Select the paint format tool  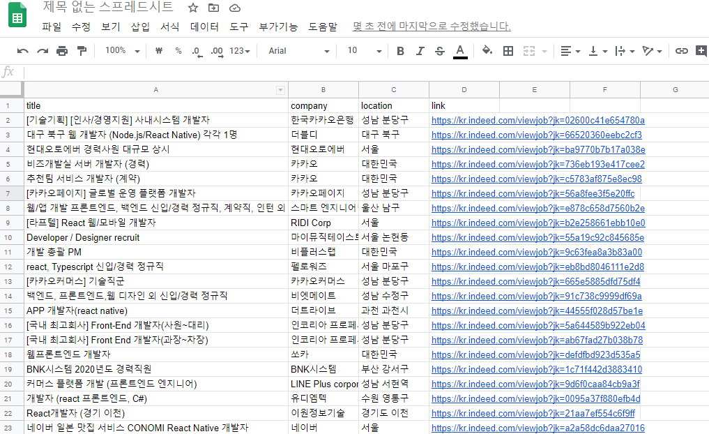(x=82, y=51)
